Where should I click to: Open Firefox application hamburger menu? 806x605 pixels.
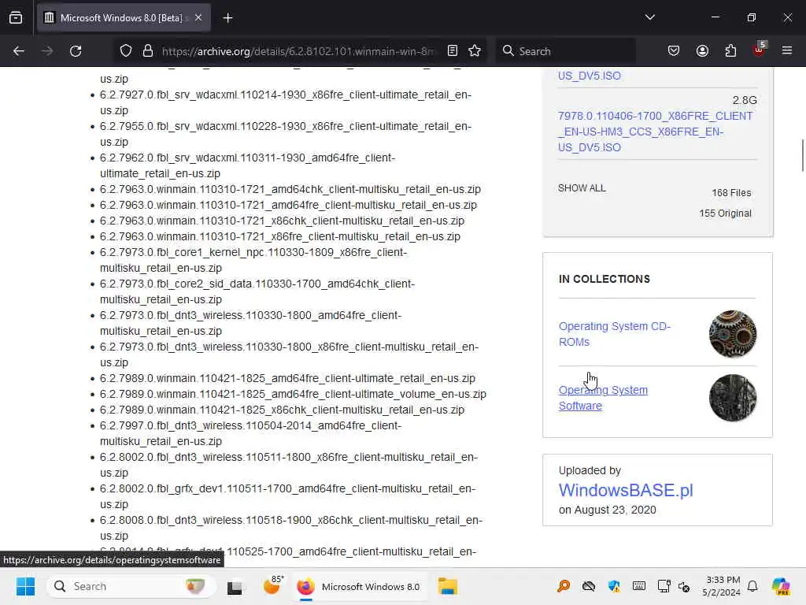coord(787,50)
